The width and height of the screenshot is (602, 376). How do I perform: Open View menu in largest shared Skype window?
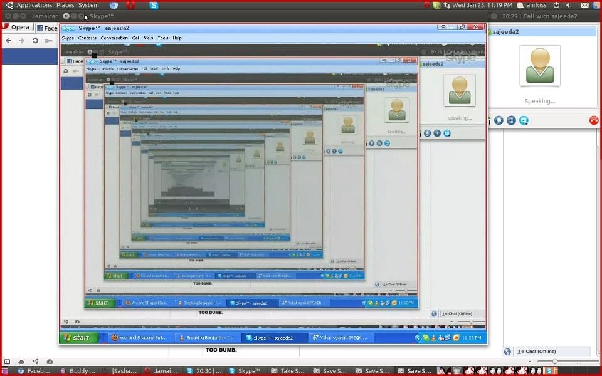tap(148, 38)
